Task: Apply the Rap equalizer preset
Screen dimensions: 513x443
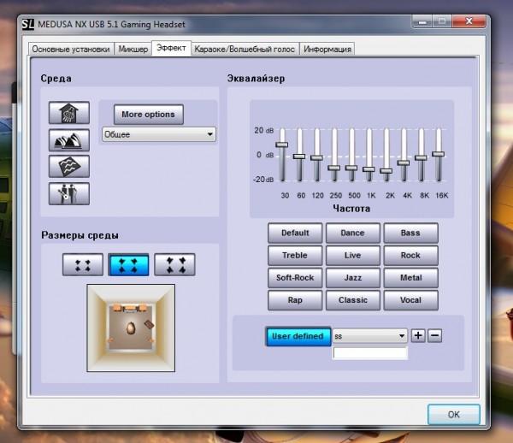Action: coord(295,300)
